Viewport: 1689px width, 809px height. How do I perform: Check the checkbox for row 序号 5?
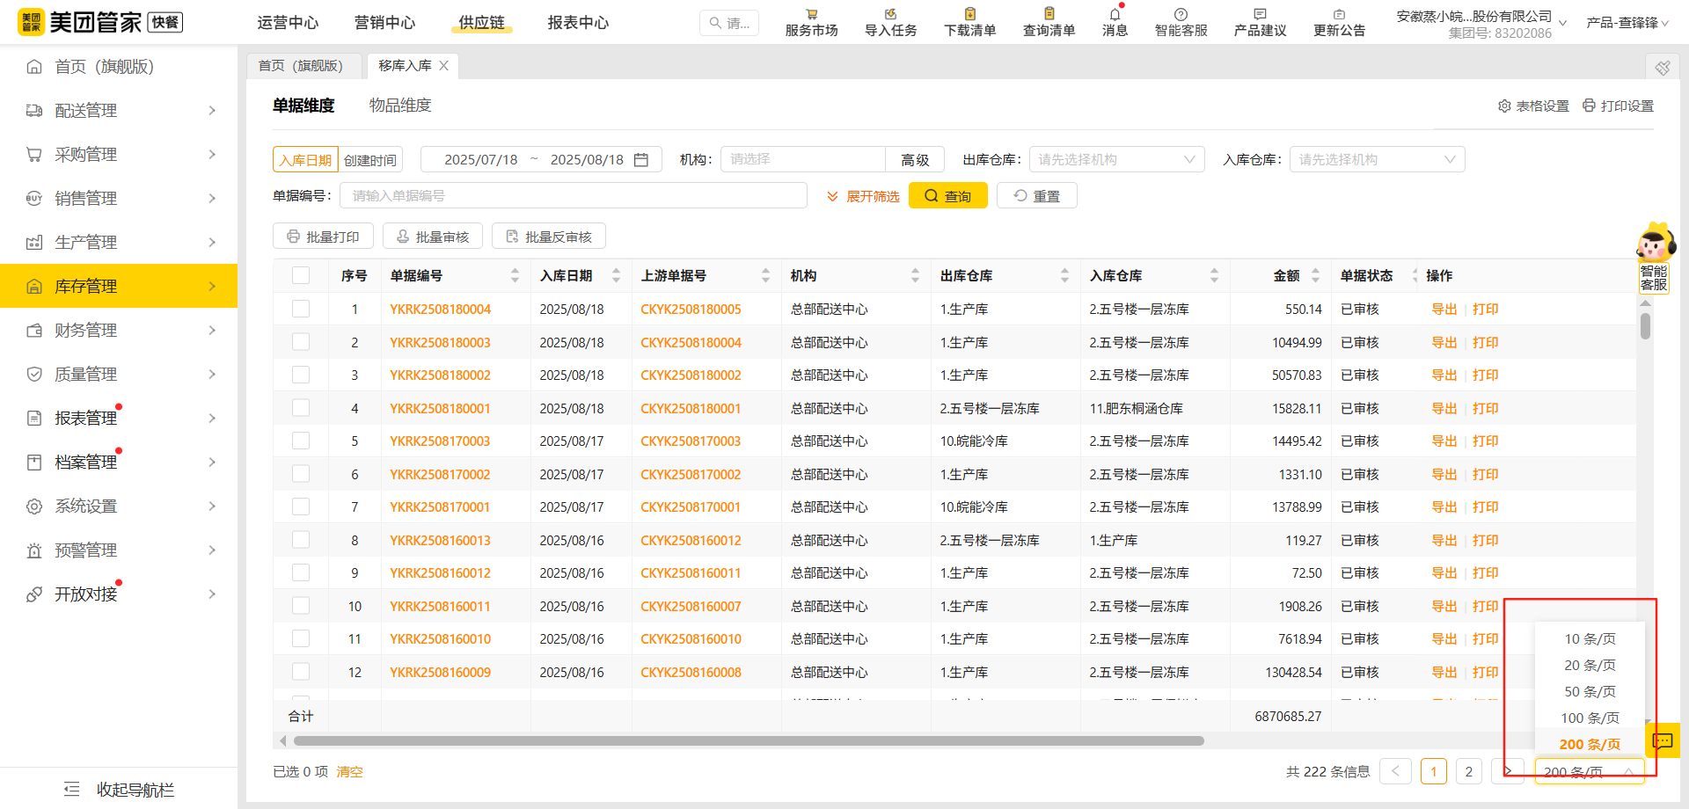(301, 441)
